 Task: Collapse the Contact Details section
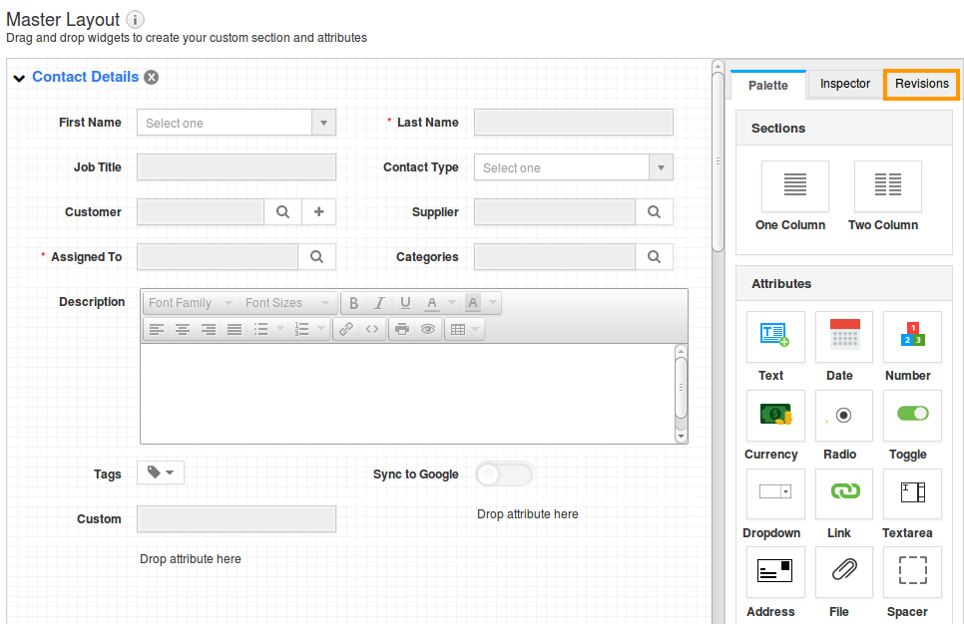coord(18,77)
